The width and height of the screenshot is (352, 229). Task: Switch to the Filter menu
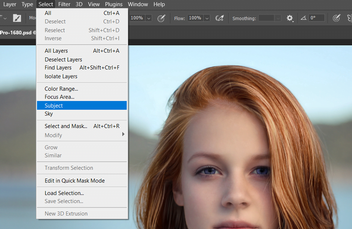pyautogui.click(x=64, y=4)
